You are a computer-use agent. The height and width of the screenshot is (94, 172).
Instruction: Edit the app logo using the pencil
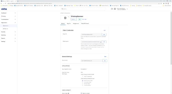click(68, 17)
